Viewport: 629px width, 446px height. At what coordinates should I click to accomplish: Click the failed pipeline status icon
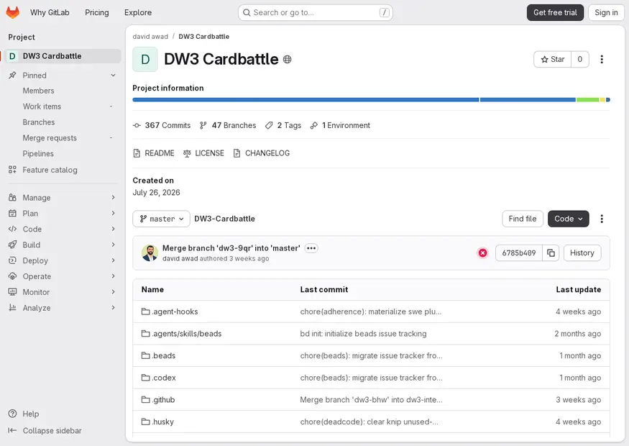tap(482, 253)
